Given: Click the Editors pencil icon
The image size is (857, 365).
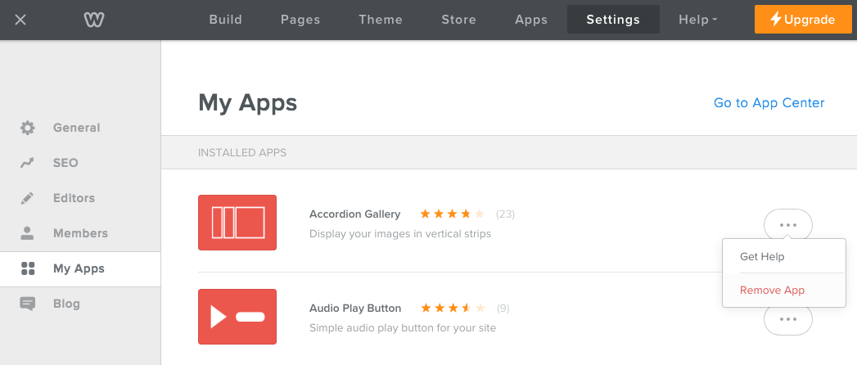Looking at the screenshot, I should (27, 198).
